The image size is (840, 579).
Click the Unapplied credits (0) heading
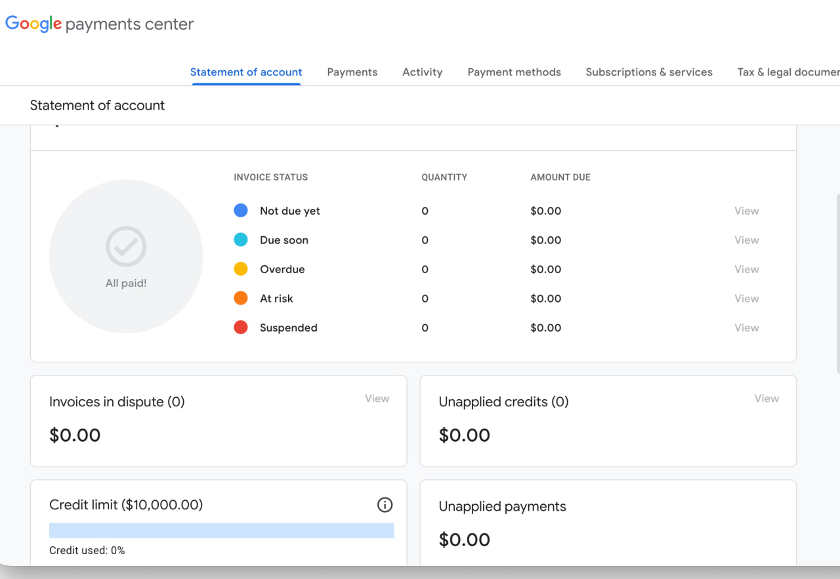tap(503, 402)
